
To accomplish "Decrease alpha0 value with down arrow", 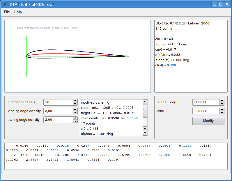I will pyautogui.click(x=222, y=104).
